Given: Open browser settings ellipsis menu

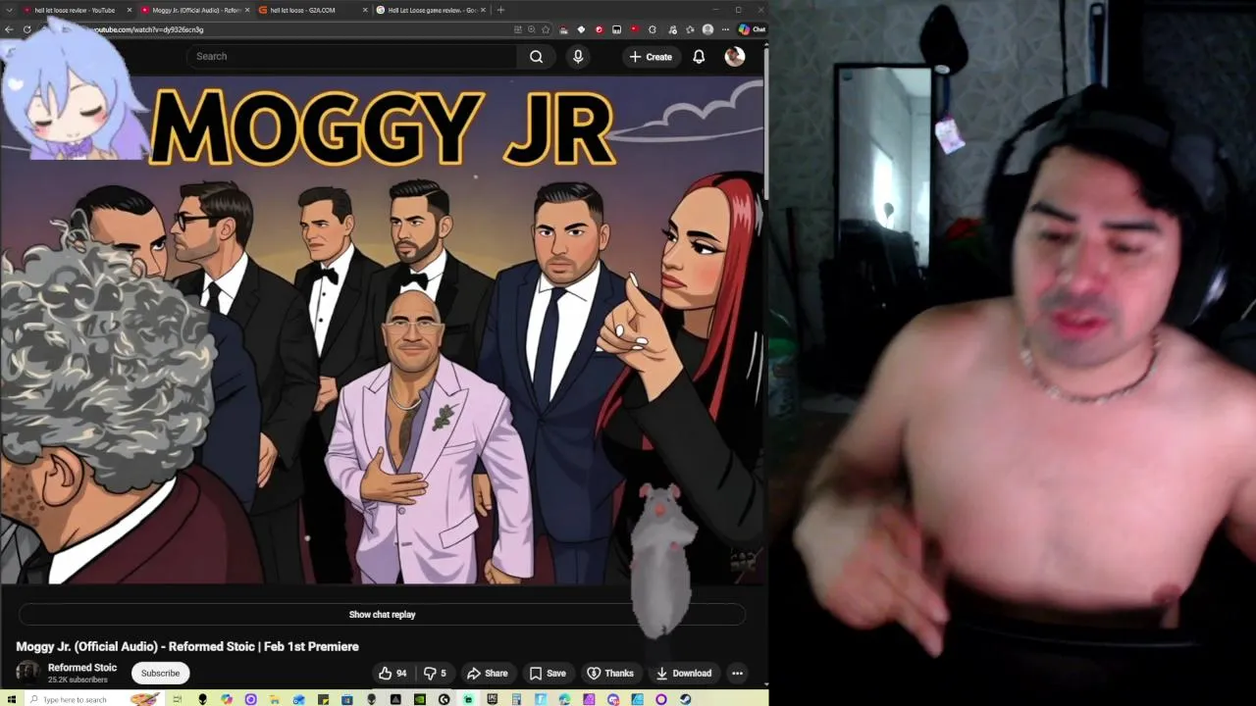Looking at the screenshot, I should pyautogui.click(x=725, y=29).
